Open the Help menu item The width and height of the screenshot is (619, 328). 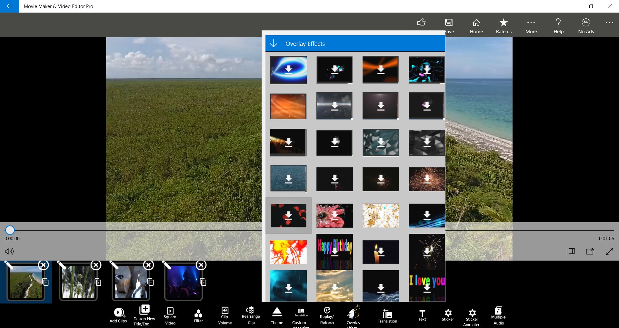[x=558, y=26]
